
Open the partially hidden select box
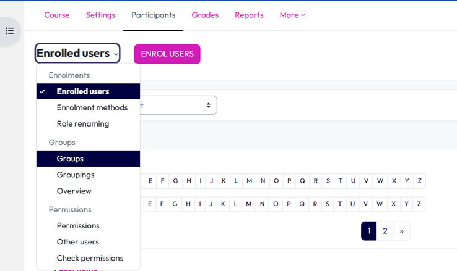click(x=178, y=105)
